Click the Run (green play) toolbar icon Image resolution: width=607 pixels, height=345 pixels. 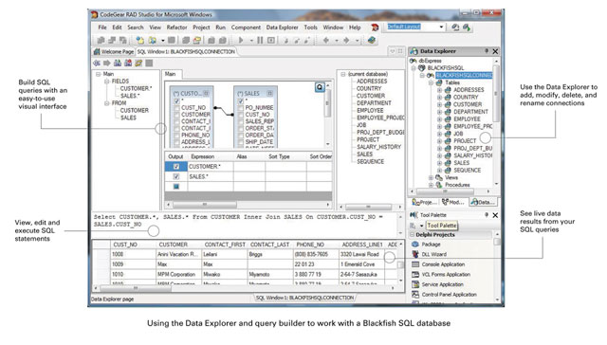click(x=240, y=40)
